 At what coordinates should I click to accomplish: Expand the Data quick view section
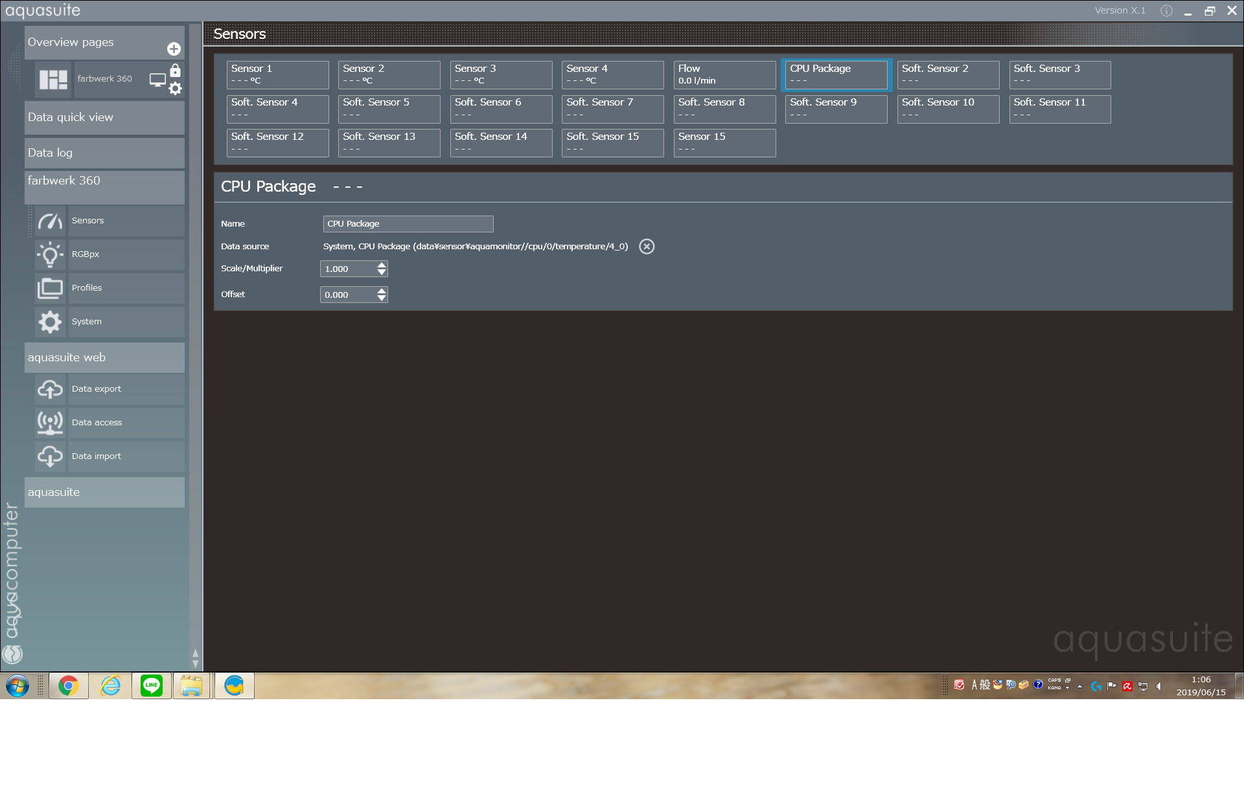pos(104,117)
